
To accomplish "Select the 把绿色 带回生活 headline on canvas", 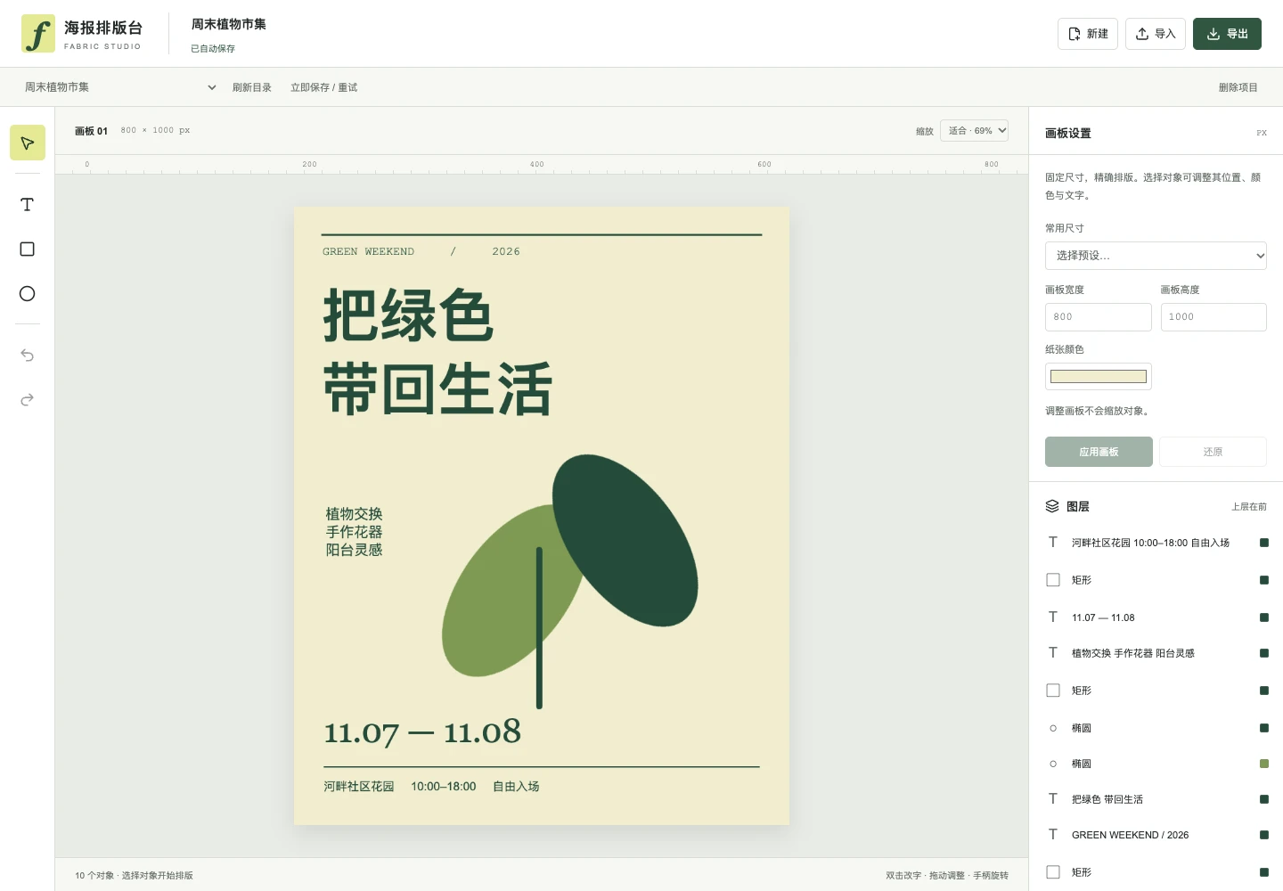I will coord(437,352).
